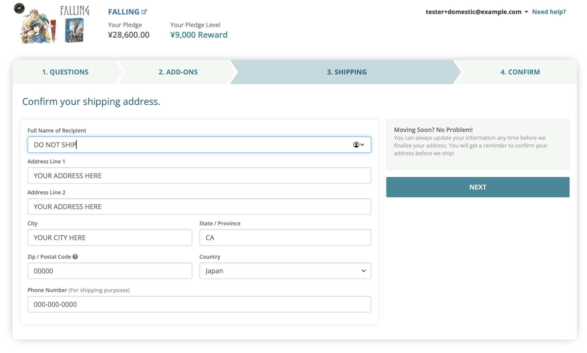Click the postal code help question icon
This screenshot has width=587, height=353.
pos(75,257)
